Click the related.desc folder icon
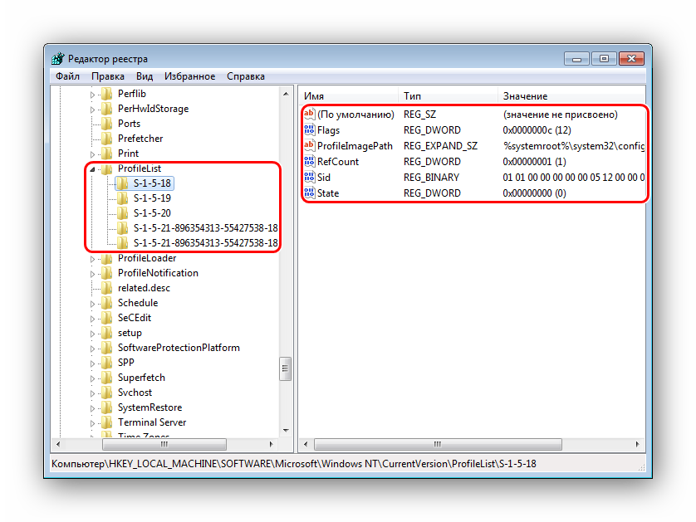Image resolution: width=696 pixels, height=522 pixels. [x=107, y=288]
